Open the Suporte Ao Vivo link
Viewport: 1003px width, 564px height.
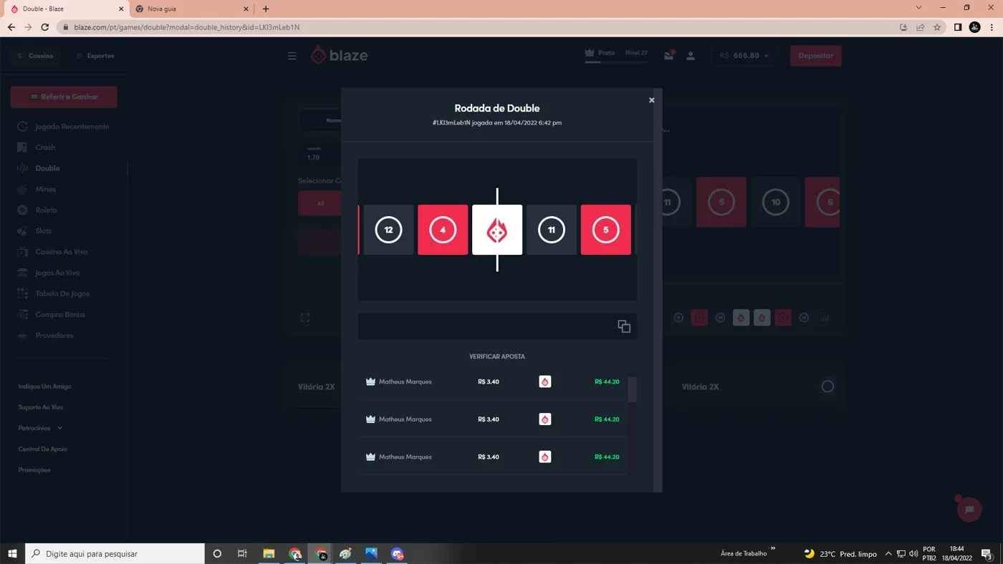coord(41,407)
